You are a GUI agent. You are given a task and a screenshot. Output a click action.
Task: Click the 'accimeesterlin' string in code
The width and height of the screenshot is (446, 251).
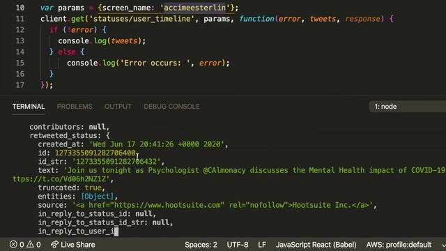click(194, 8)
